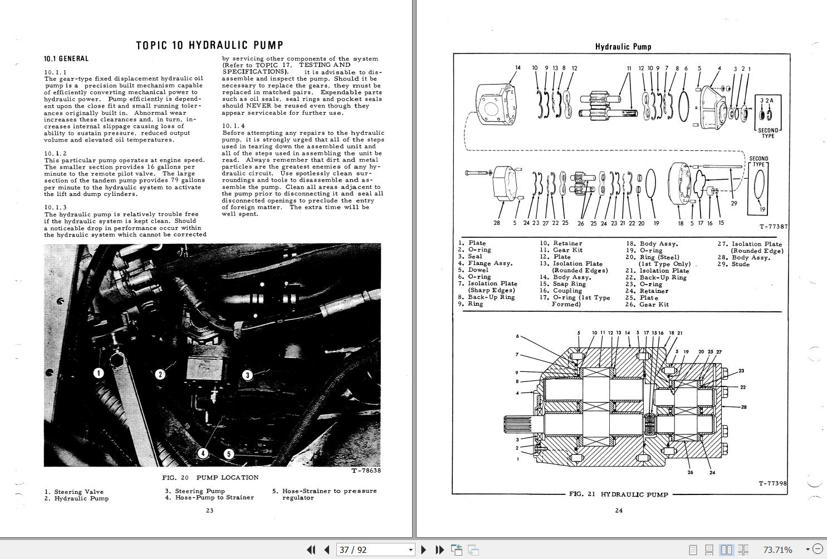Jump to the first page

tap(311, 550)
